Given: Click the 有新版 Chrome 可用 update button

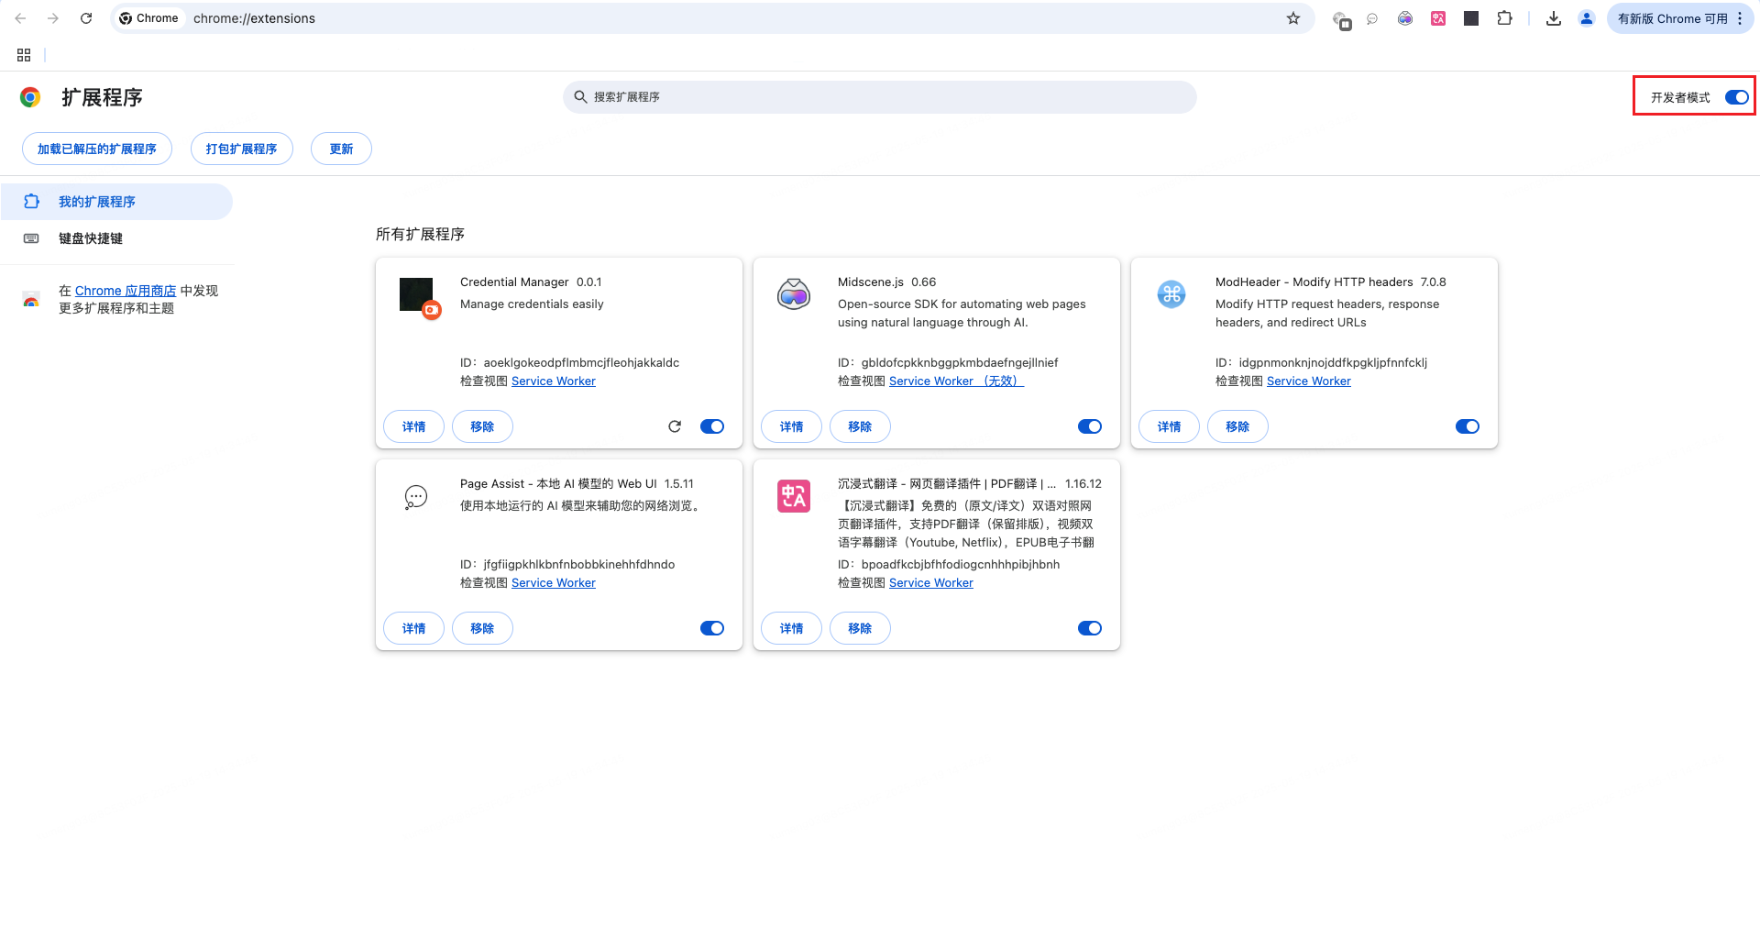Looking at the screenshot, I should point(1679,18).
